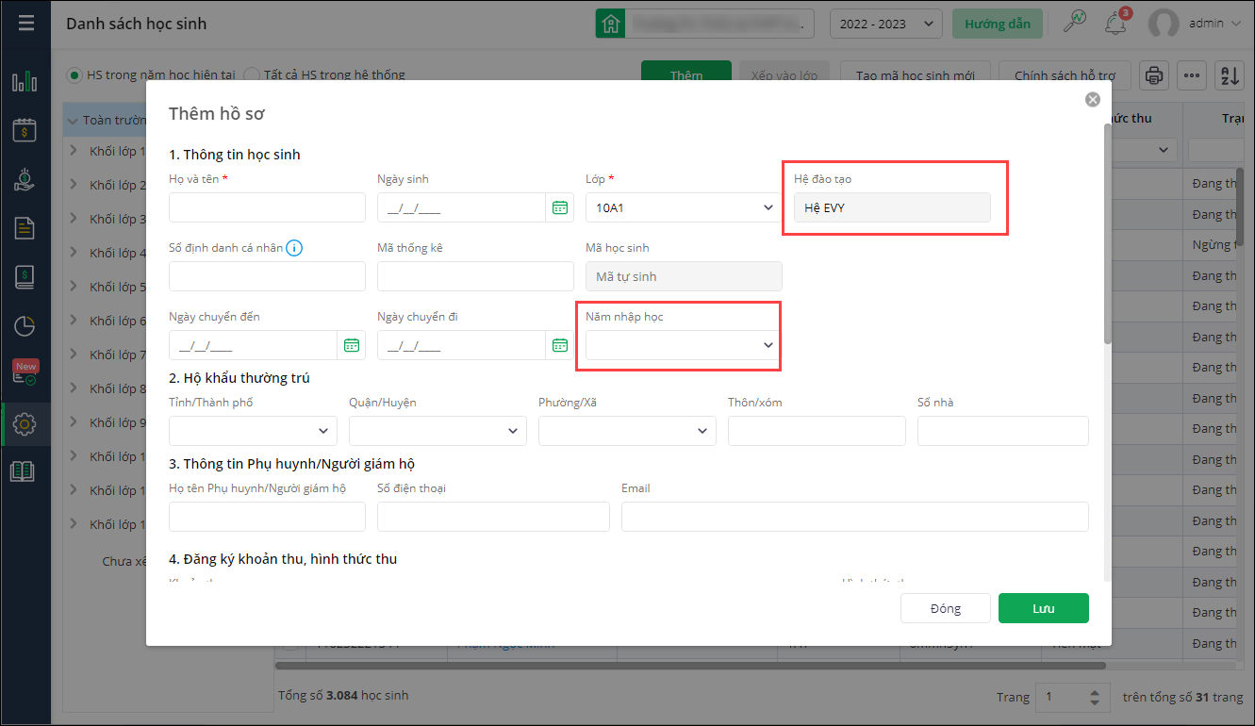The height and width of the screenshot is (726, 1255).
Task: Open the Quận/Huyện dropdown
Action: [x=438, y=430]
